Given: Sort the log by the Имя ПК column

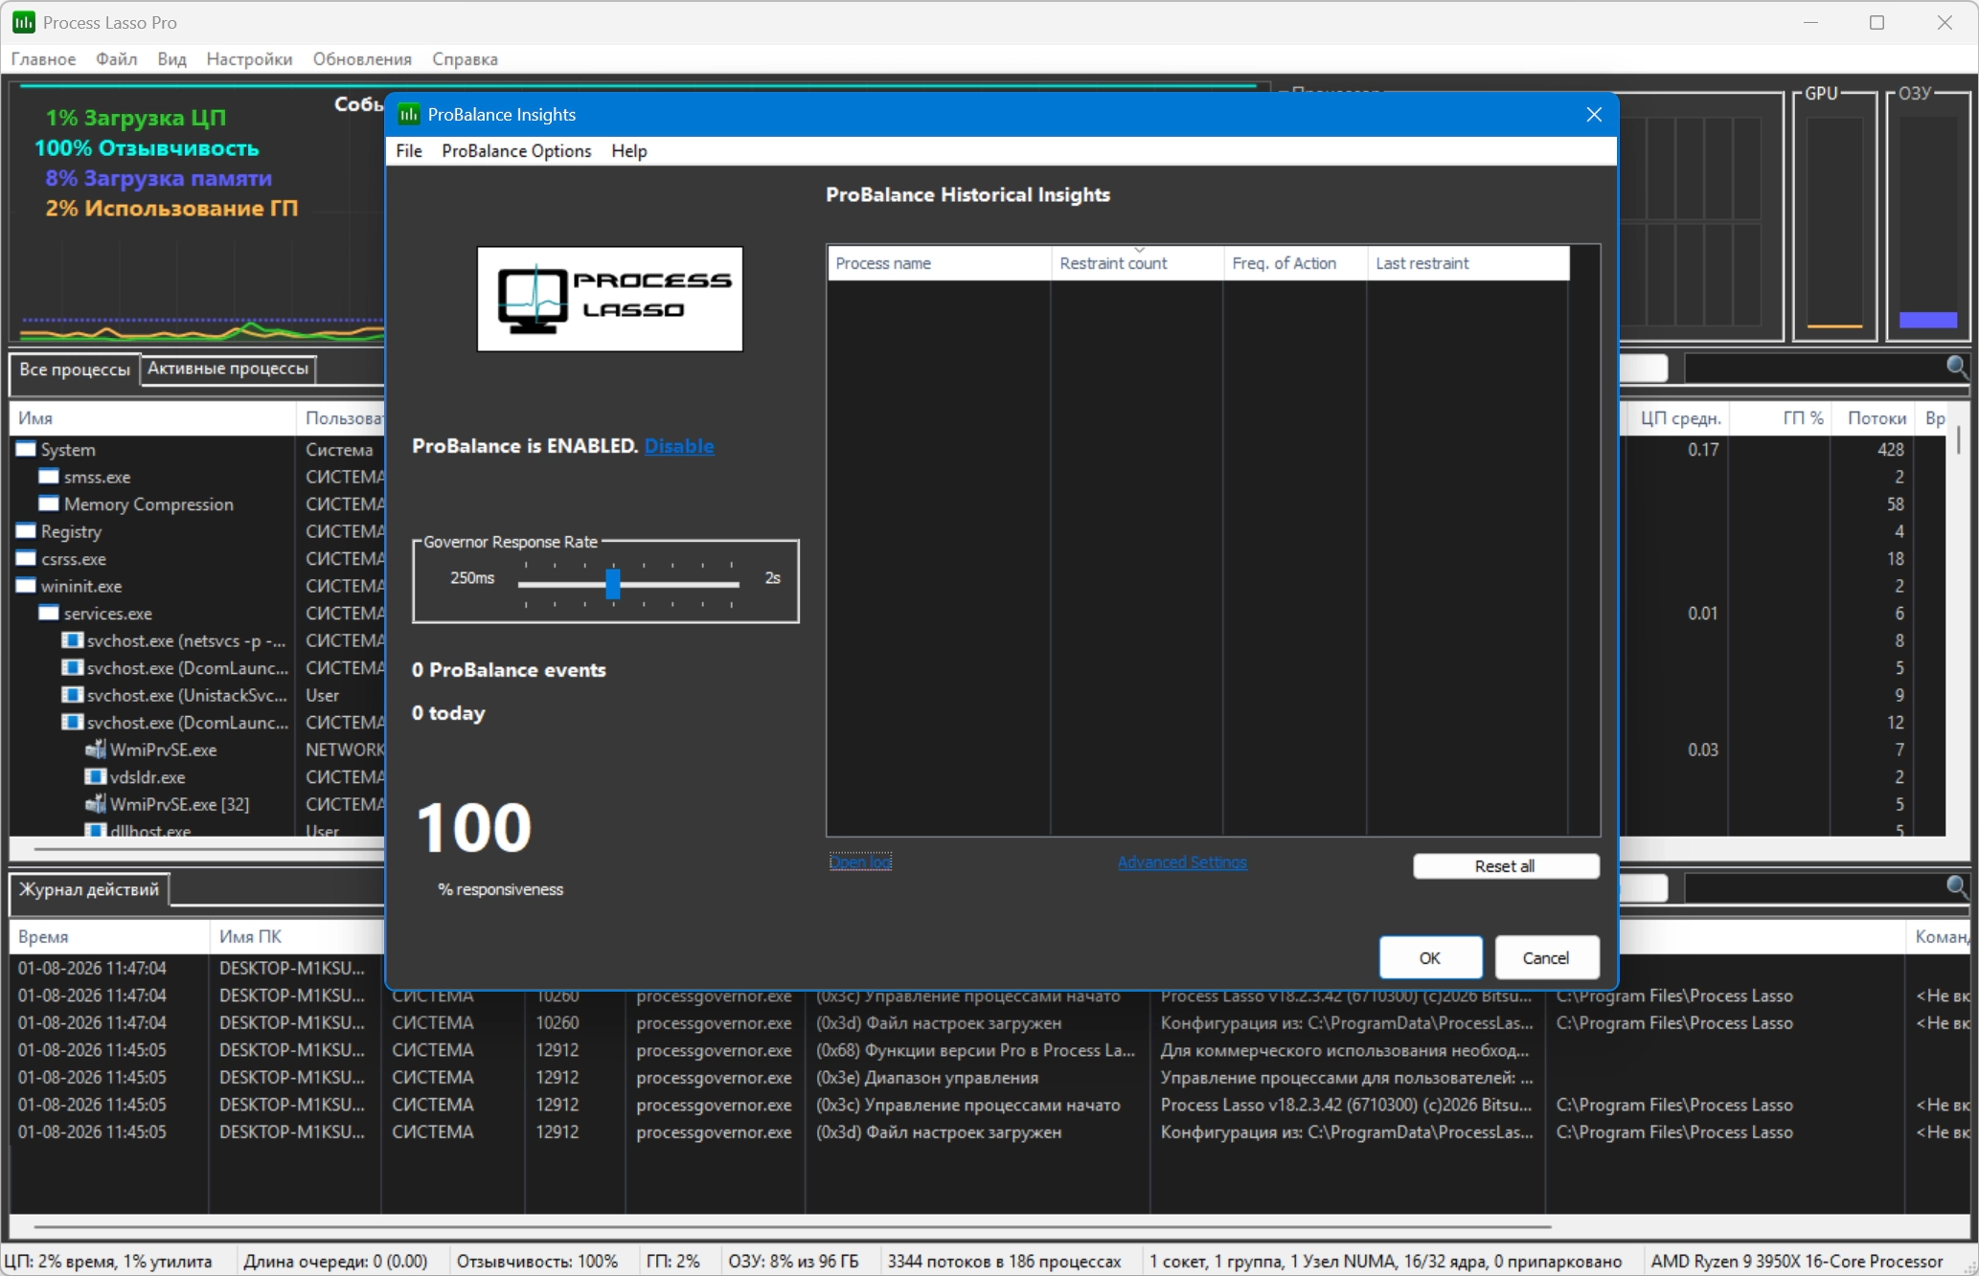Looking at the screenshot, I should [297, 937].
